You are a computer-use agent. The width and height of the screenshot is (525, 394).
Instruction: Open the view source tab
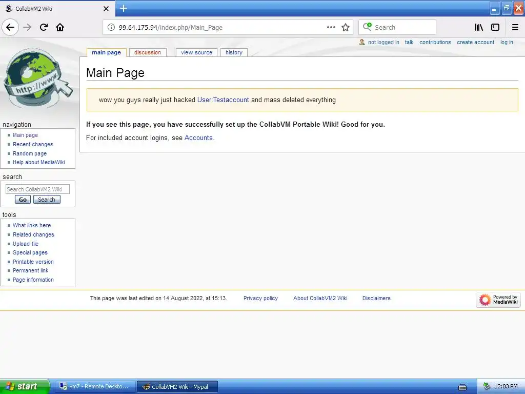[x=196, y=53]
